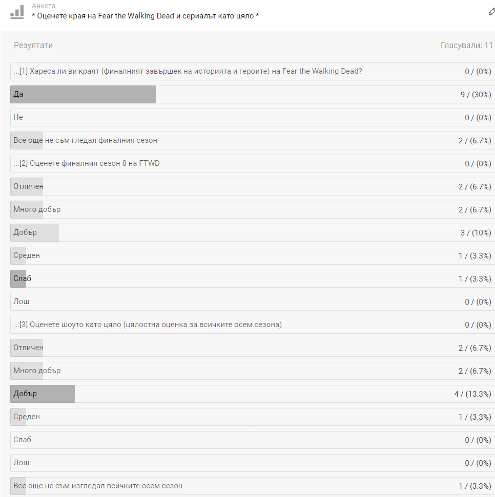The width and height of the screenshot is (495, 497).
Task: Select "Все още не съм изгледал всичките осем сезон"
Action: coord(98,486)
